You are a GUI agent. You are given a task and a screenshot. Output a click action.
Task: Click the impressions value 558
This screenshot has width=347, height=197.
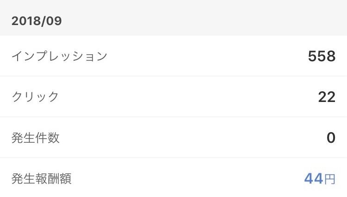click(x=322, y=57)
